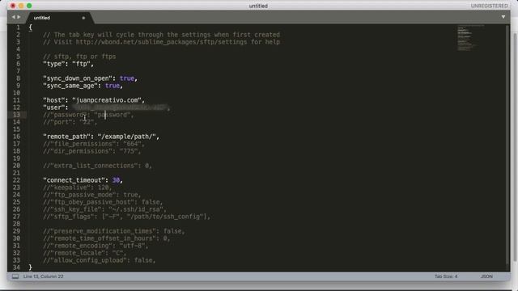Click the "type": "ftp" line
The height and width of the screenshot is (291, 518).
(68, 64)
